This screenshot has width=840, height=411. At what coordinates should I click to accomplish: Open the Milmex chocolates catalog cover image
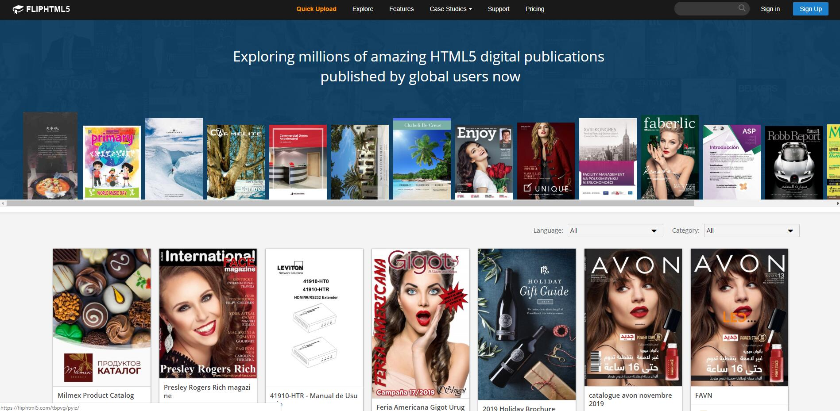(102, 317)
